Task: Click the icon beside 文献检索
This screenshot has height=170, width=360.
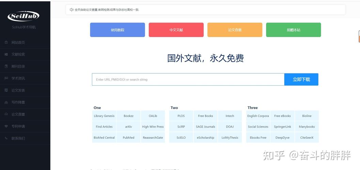Action: click(6, 54)
